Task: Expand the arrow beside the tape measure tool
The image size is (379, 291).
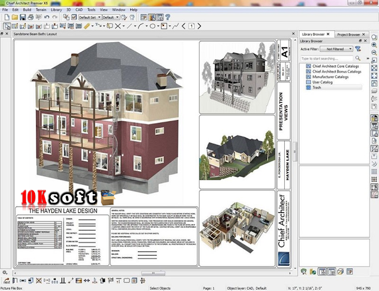Action: pos(92,27)
